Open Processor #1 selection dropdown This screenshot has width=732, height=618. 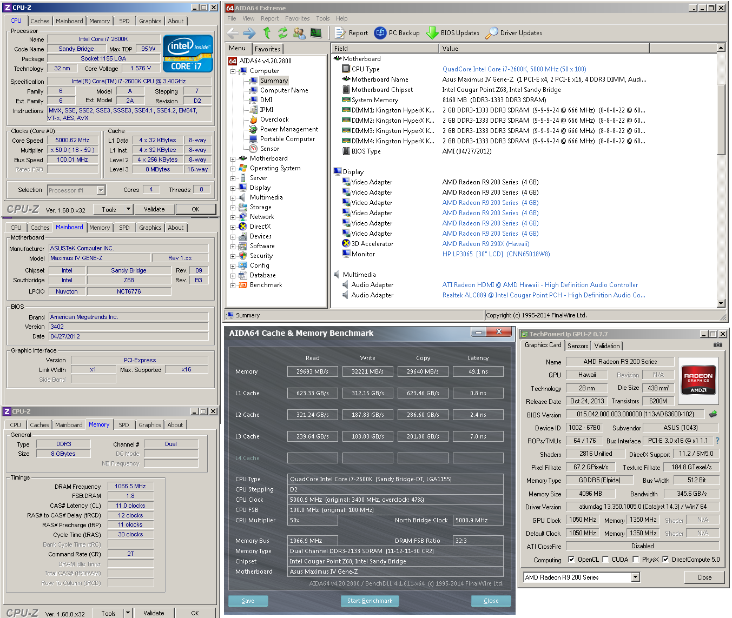pos(101,190)
